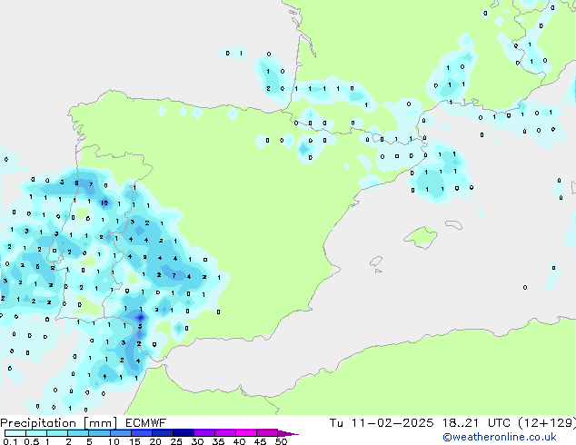Click the '18..21 UTC' time range text
The image size is (576, 445).
tap(476, 423)
